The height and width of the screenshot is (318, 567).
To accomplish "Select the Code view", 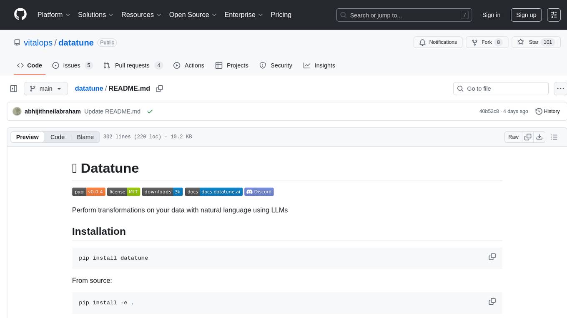I will (x=58, y=137).
